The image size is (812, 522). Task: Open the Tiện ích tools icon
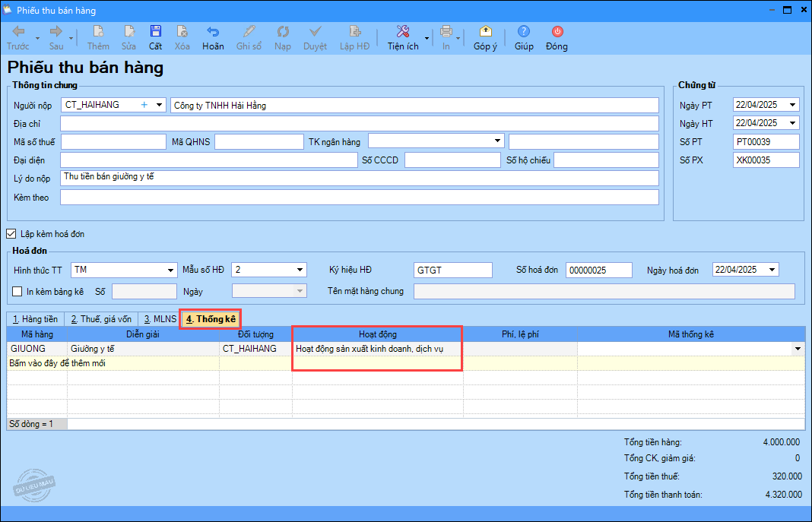coord(403,32)
